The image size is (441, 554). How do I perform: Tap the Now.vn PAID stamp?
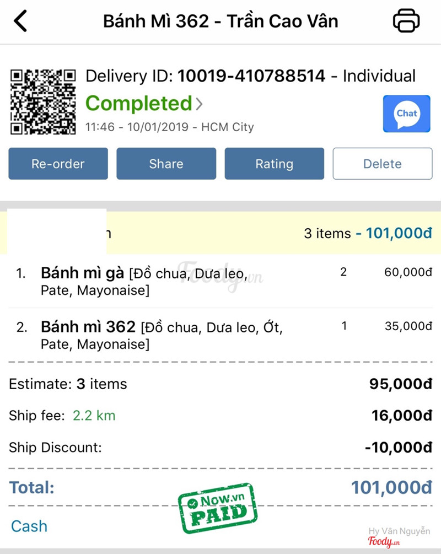click(x=218, y=508)
